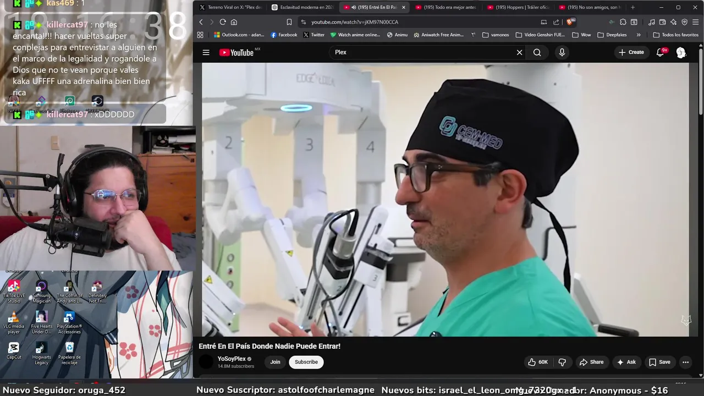Dislike the video with thumbs down
The height and width of the screenshot is (396, 704).
click(562, 362)
